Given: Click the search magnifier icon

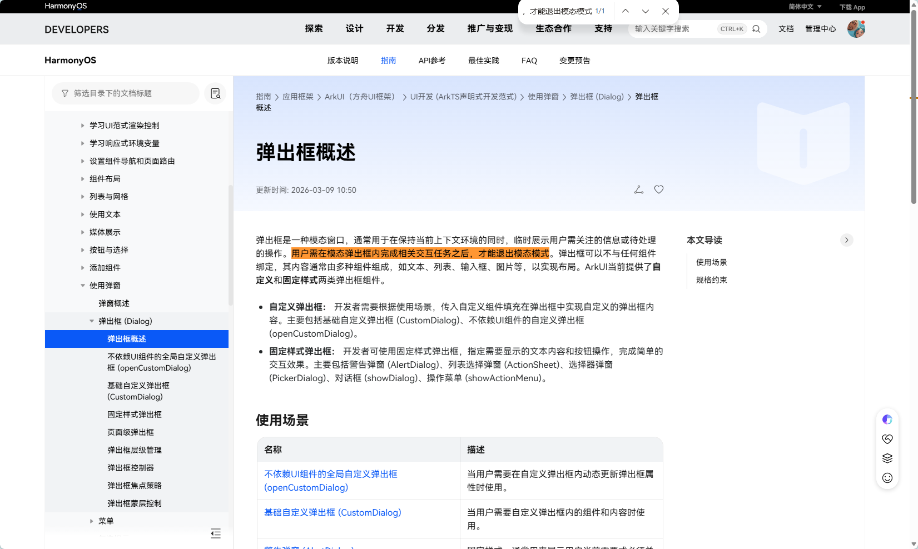Looking at the screenshot, I should 756,29.
